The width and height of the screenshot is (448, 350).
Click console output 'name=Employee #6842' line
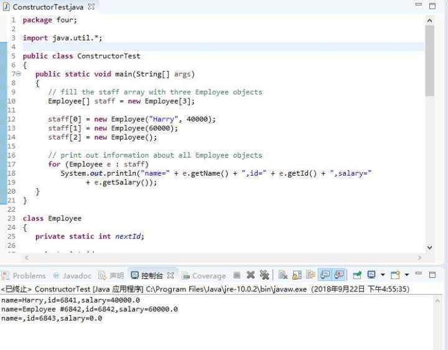[90, 310]
